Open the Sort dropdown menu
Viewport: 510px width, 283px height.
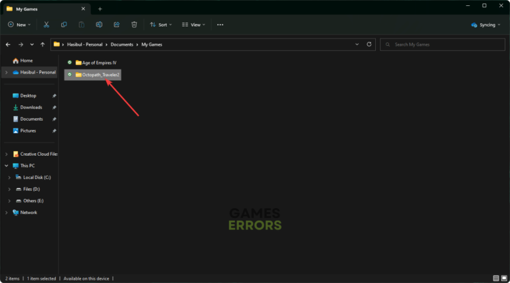pyautogui.click(x=161, y=25)
